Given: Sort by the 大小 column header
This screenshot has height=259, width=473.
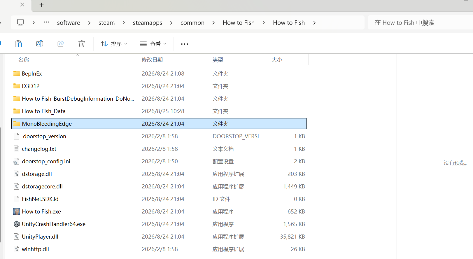Looking at the screenshot, I should pyautogui.click(x=277, y=60).
